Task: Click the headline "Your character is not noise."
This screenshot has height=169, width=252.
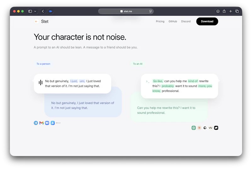Action: coord(80,37)
